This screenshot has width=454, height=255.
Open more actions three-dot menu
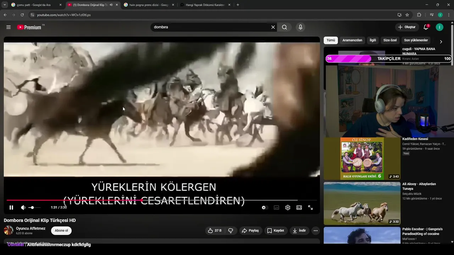point(315,231)
